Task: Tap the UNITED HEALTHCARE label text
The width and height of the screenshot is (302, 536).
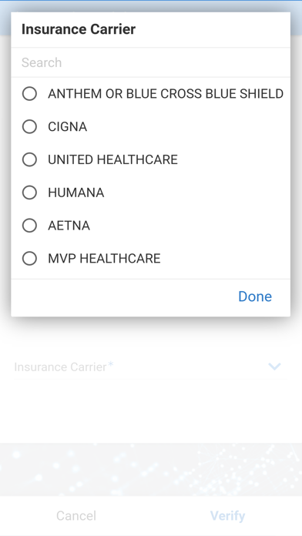Action: click(x=113, y=159)
